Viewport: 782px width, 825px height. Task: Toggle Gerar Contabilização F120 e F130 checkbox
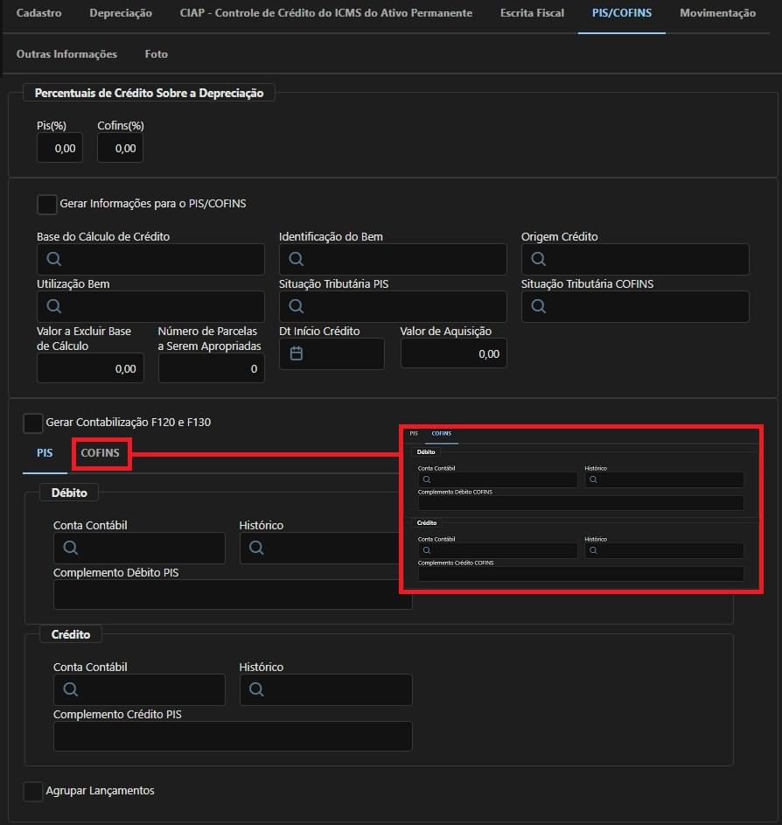32,423
